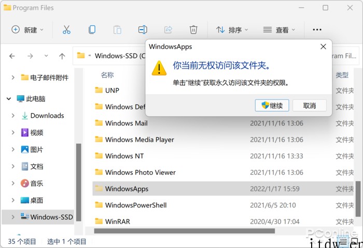The width and height of the screenshot is (363, 248).
Task: Click the Program Files title bar folder icon
Action: coord(7,7)
